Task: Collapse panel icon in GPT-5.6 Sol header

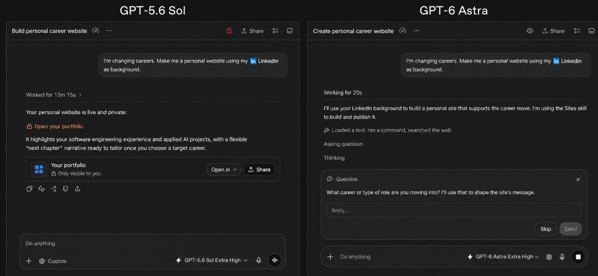Action: click(x=290, y=31)
